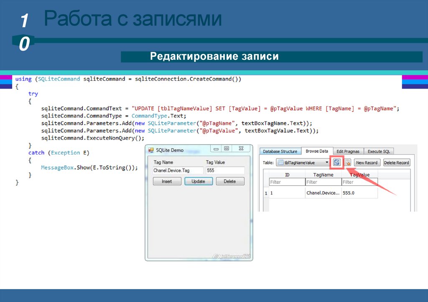Click the Update button

click(x=198, y=181)
